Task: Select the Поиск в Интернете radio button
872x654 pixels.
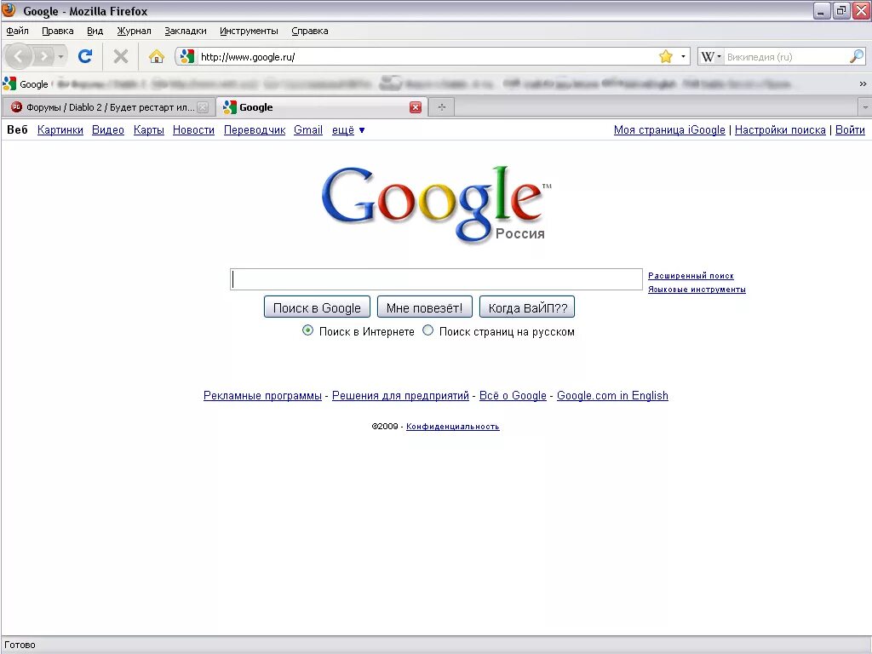Action: point(307,330)
